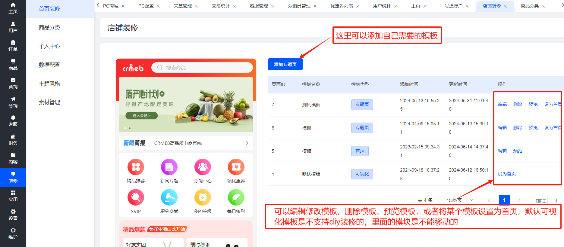Expand the 15条/页 page size dropdown
This screenshot has width=564, height=247.
pyautogui.click(x=457, y=200)
